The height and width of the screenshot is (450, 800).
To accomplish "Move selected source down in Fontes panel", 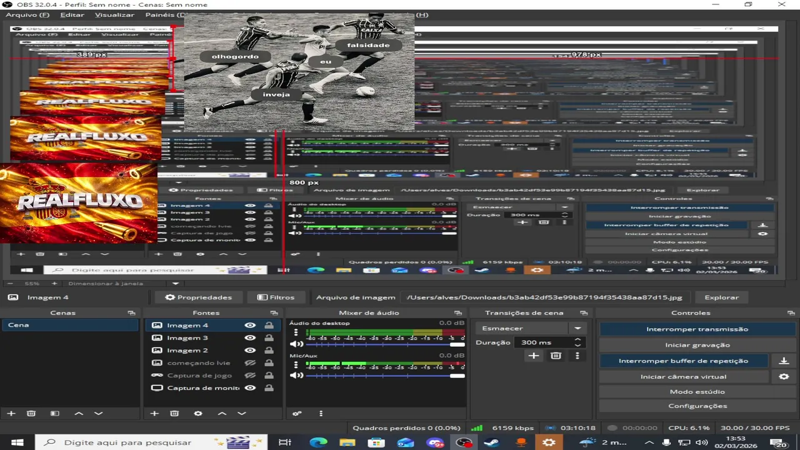I will tap(242, 413).
